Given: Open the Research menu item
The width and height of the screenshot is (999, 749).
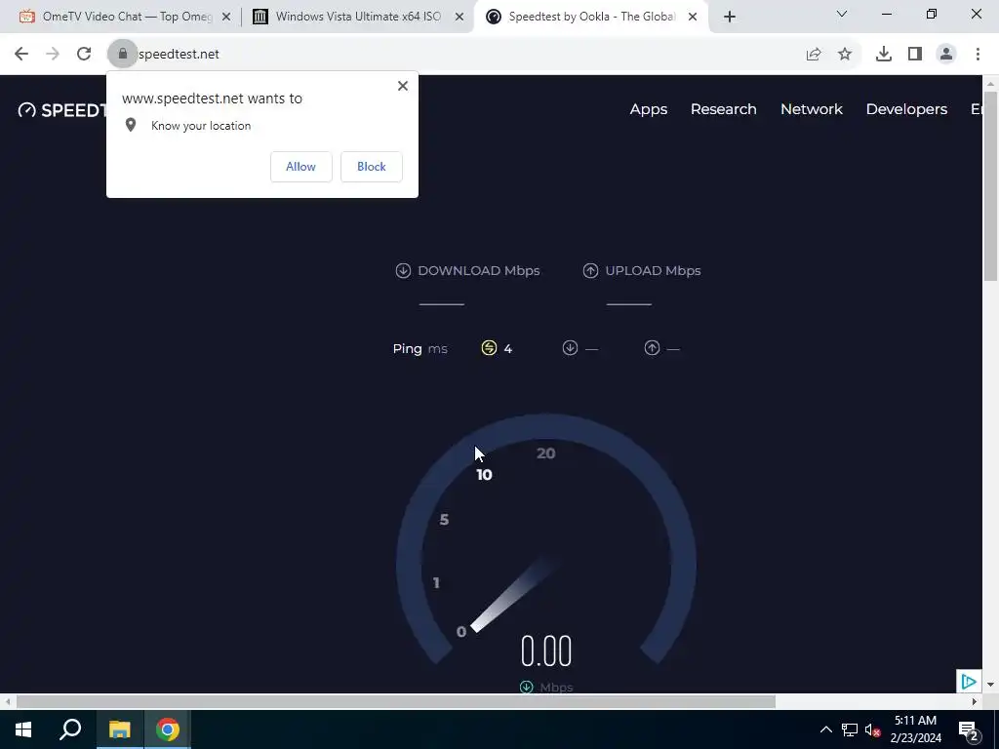Looking at the screenshot, I should pyautogui.click(x=724, y=109).
